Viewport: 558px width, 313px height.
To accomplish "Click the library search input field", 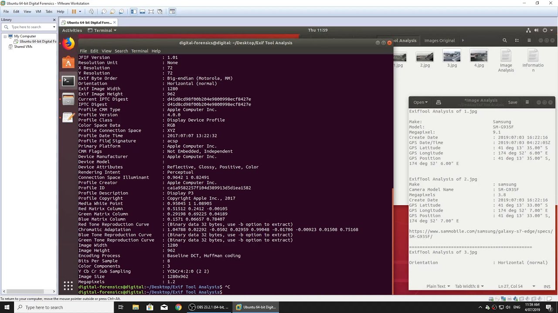I will coord(30,27).
